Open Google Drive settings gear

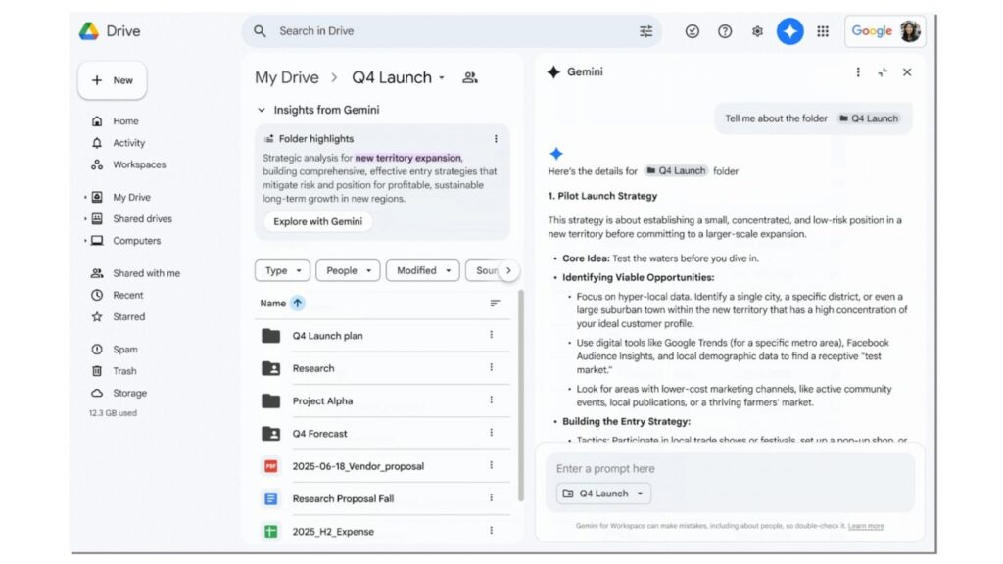click(x=756, y=30)
